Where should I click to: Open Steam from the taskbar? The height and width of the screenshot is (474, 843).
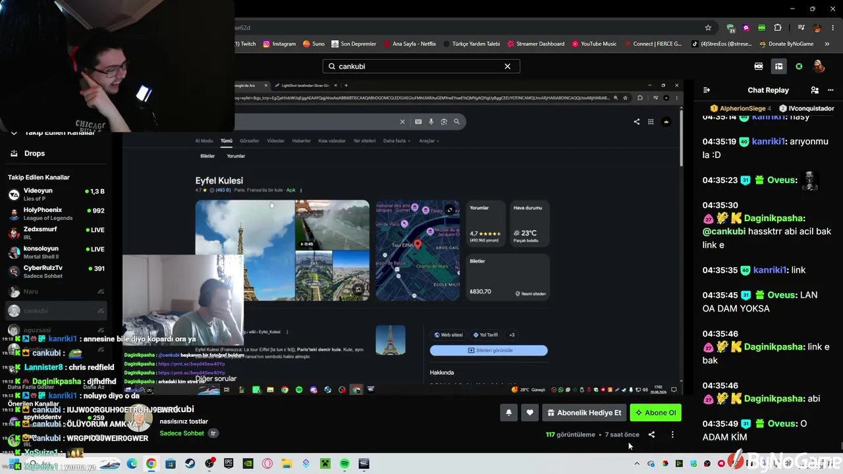(190, 464)
